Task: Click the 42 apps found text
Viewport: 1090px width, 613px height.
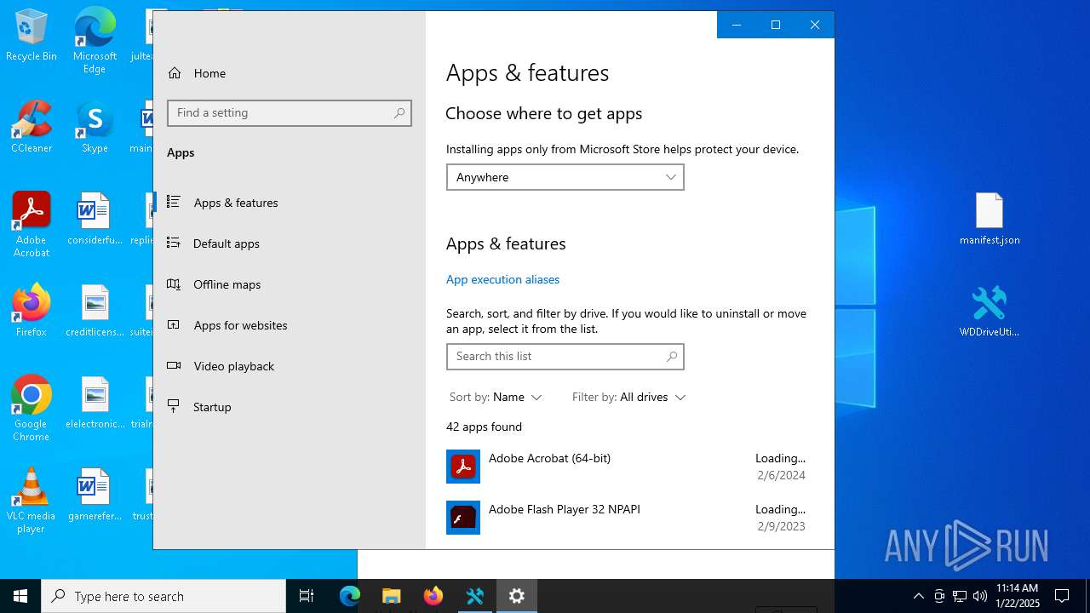Action: [484, 427]
